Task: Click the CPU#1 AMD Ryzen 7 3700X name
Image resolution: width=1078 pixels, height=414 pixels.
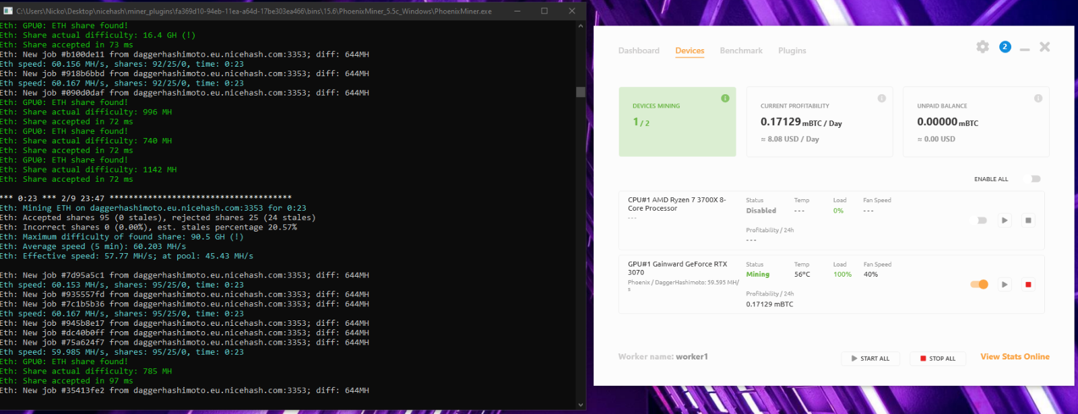Action: point(676,204)
